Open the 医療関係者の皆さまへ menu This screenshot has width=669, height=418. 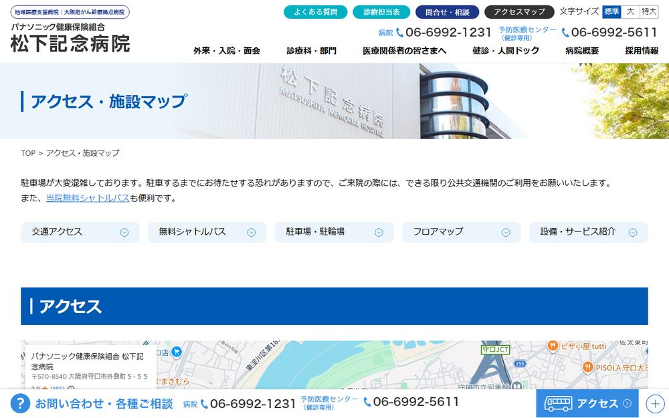pyautogui.click(x=405, y=51)
